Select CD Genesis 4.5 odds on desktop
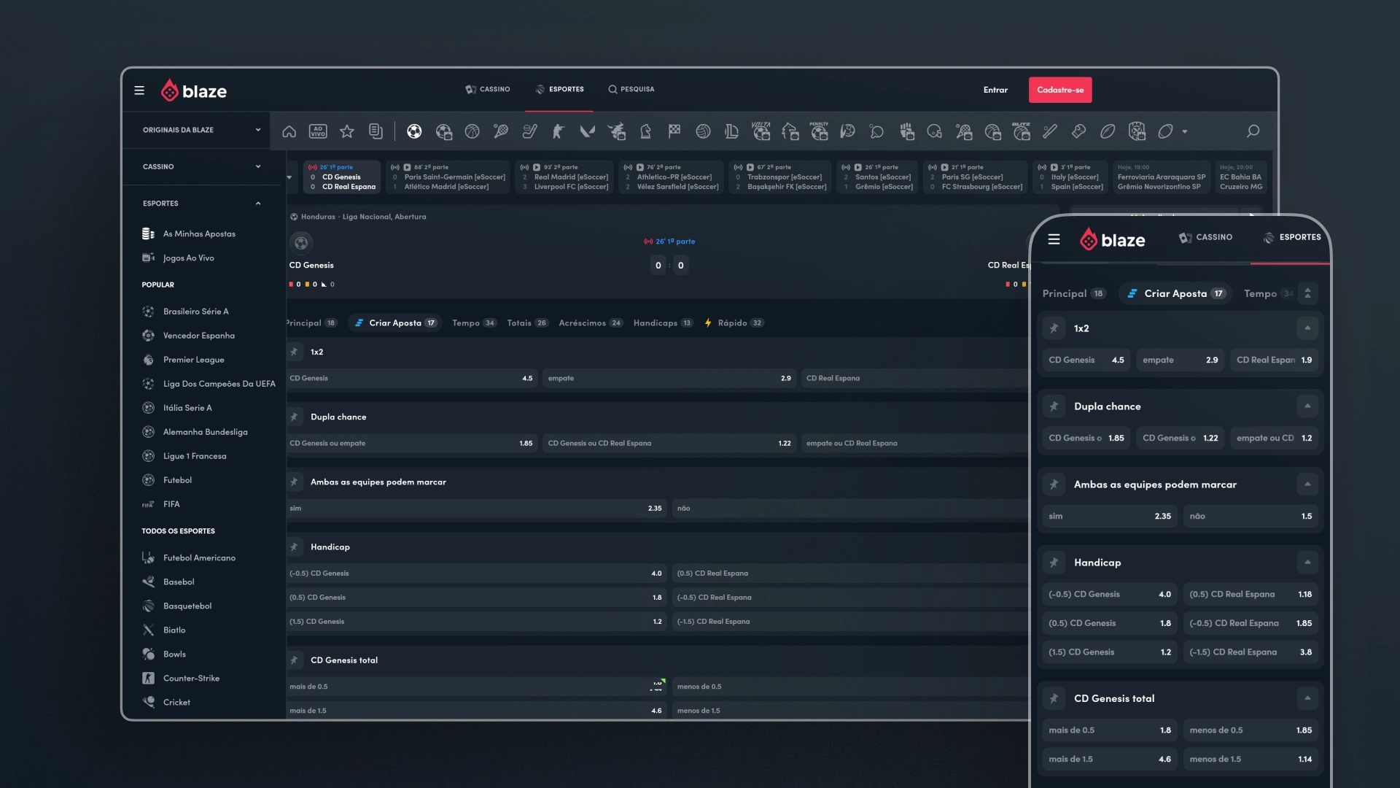 411,378
